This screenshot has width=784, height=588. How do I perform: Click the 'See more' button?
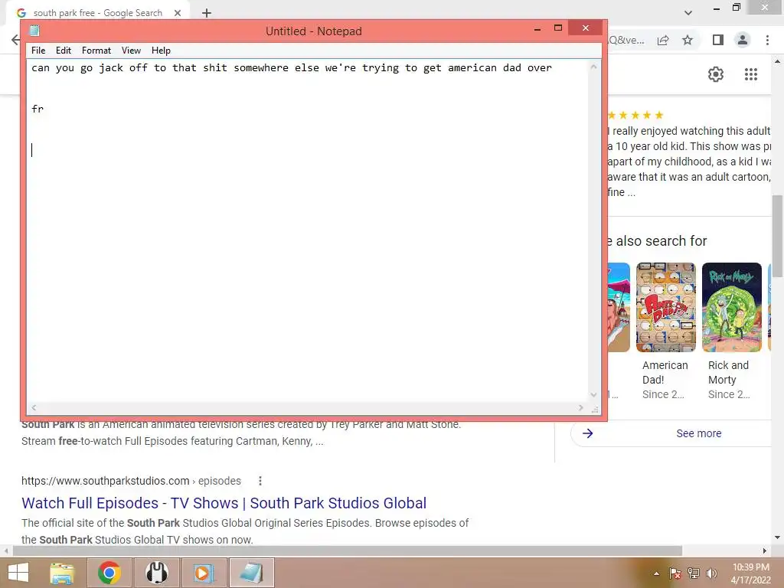[698, 433]
